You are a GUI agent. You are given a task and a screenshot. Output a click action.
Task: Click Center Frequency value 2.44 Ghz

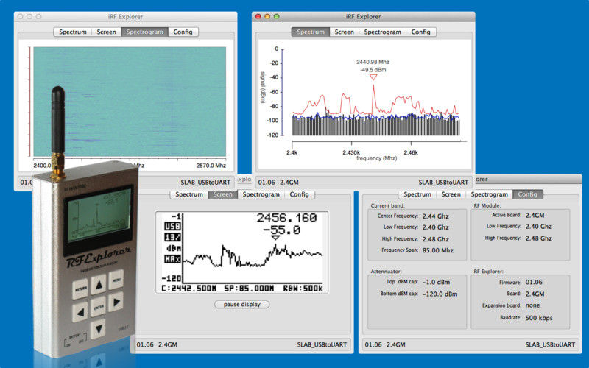coord(435,216)
